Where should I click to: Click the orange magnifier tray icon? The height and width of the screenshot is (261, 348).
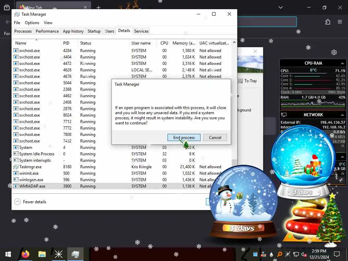279,254
